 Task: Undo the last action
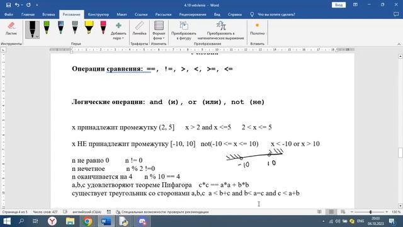17,5
